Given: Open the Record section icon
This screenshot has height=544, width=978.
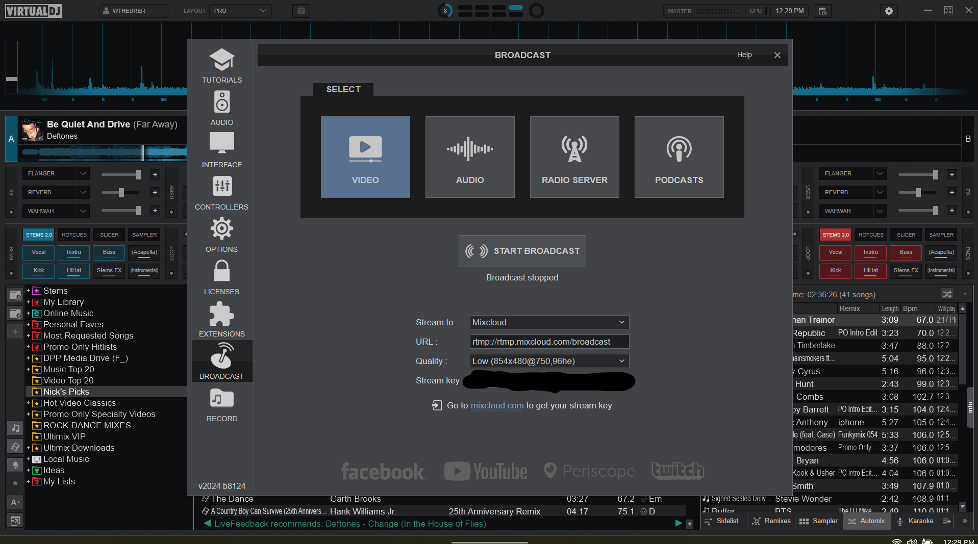Looking at the screenshot, I should click(x=221, y=398).
